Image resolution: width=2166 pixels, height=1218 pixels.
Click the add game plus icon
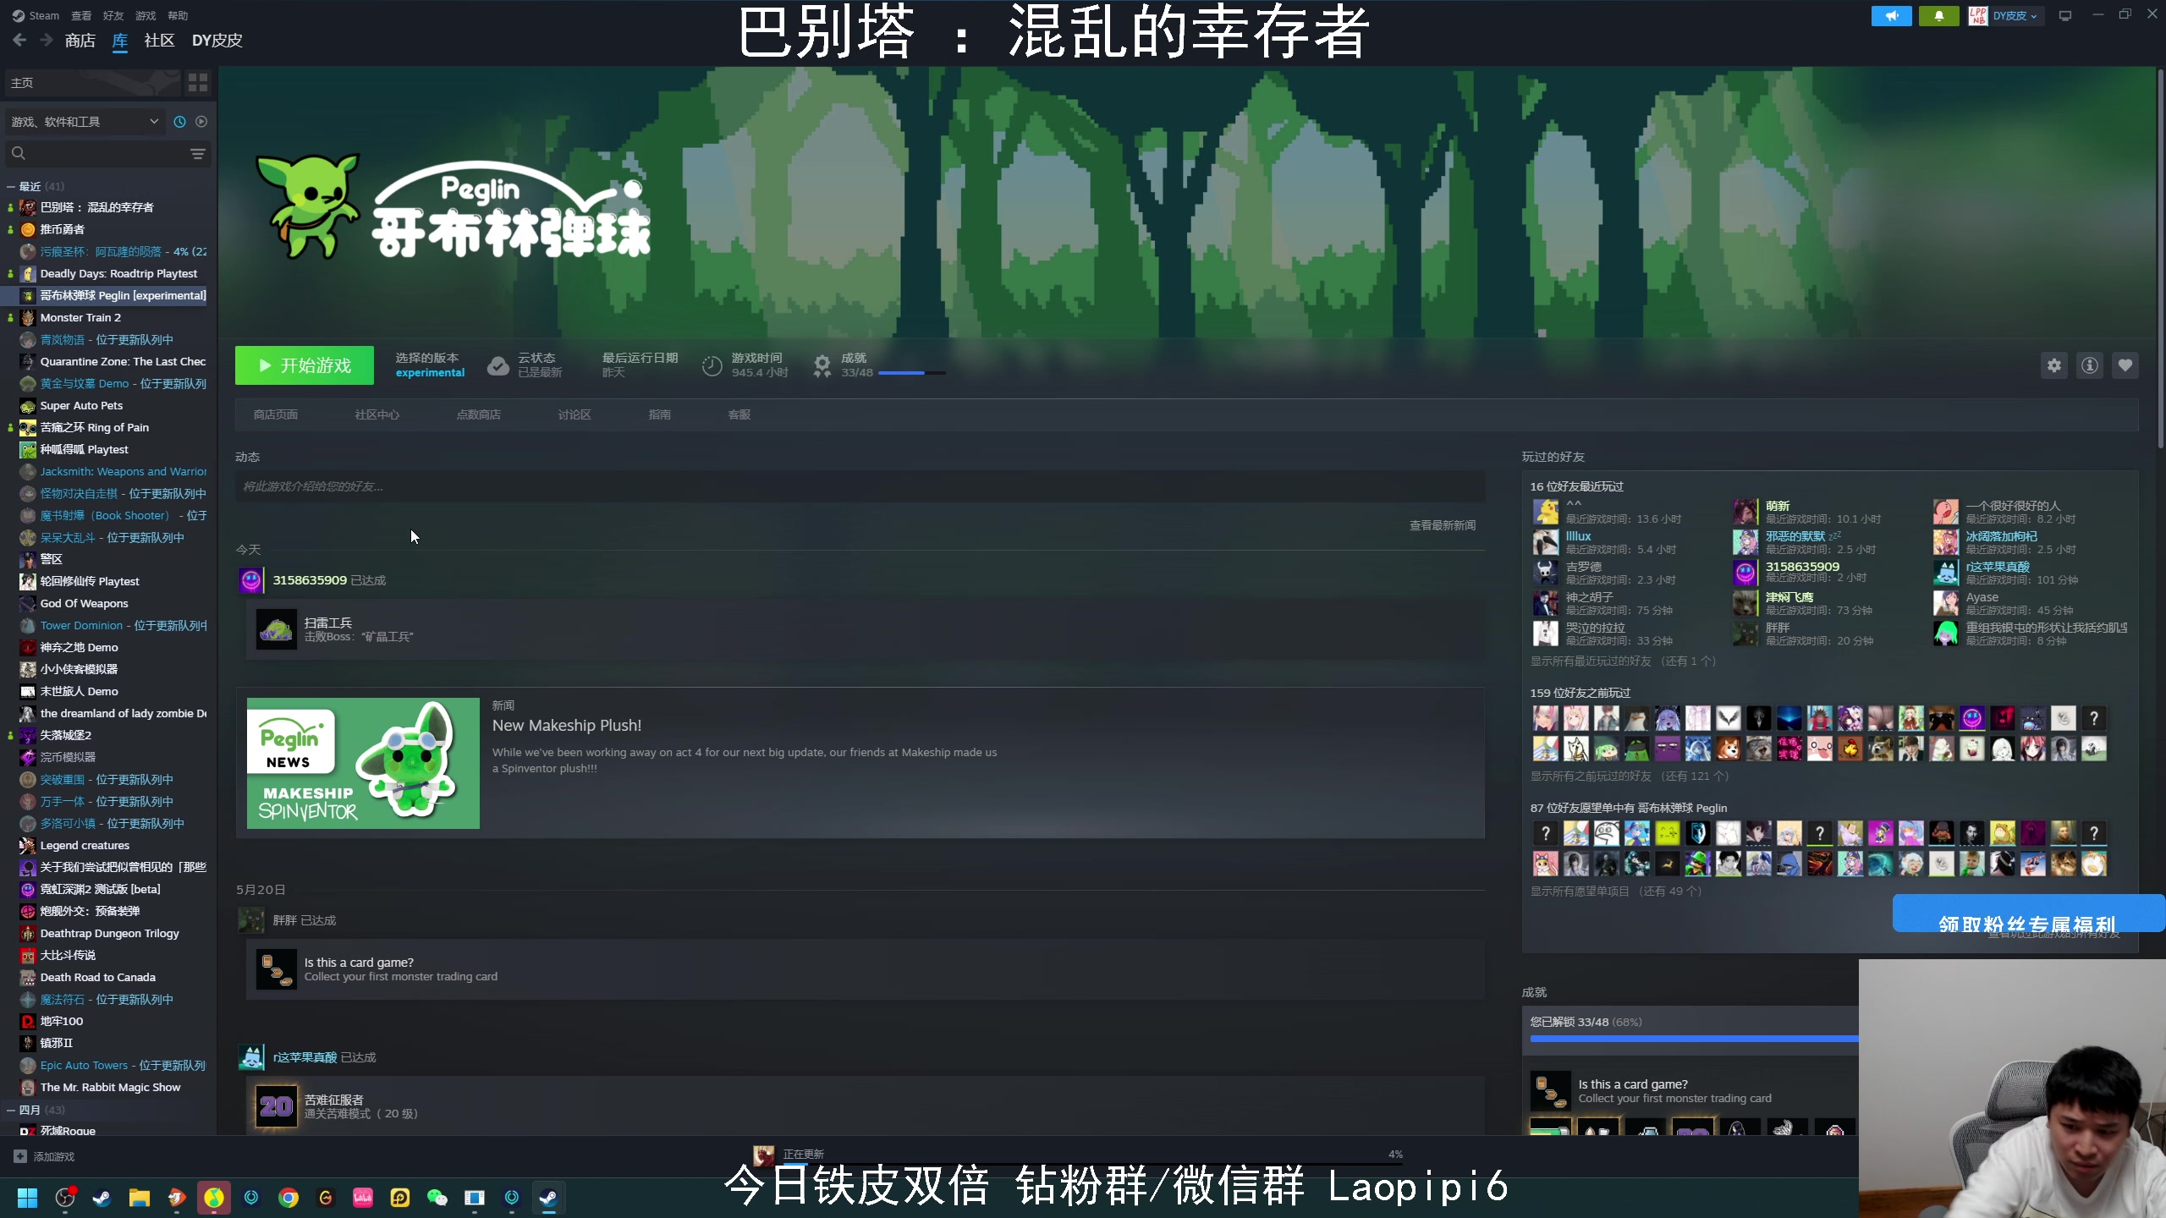tap(20, 1156)
